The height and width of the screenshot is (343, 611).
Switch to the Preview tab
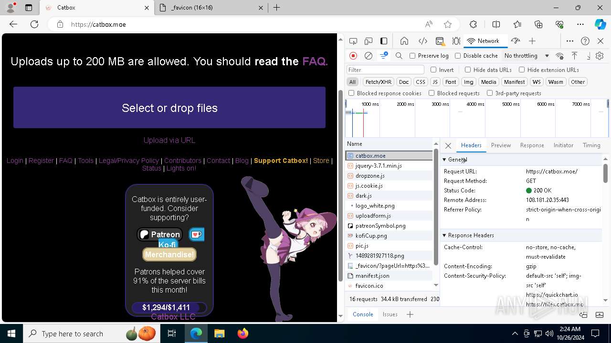point(501,145)
